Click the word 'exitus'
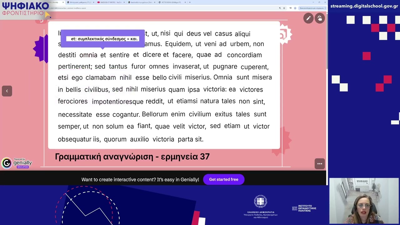 tap(223, 114)
